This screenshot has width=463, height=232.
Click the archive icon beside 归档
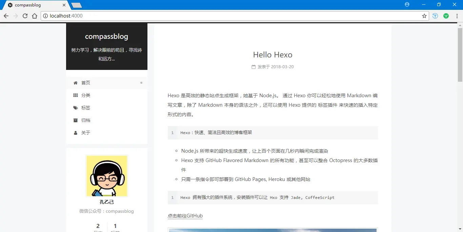click(76, 120)
